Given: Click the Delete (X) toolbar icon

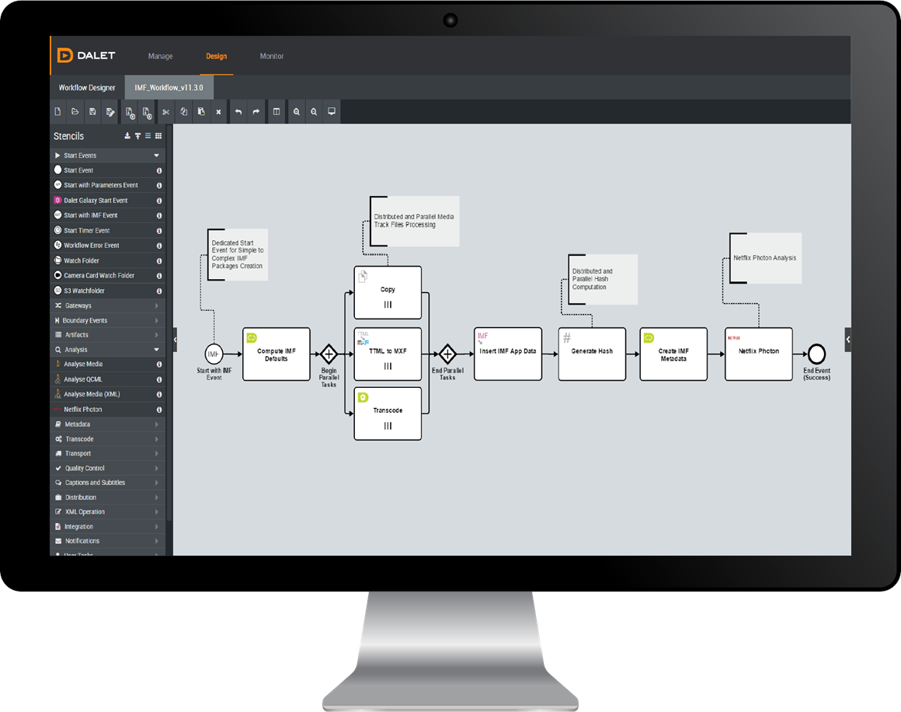Looking at the screenshot, I should click(x=218, y=112).
